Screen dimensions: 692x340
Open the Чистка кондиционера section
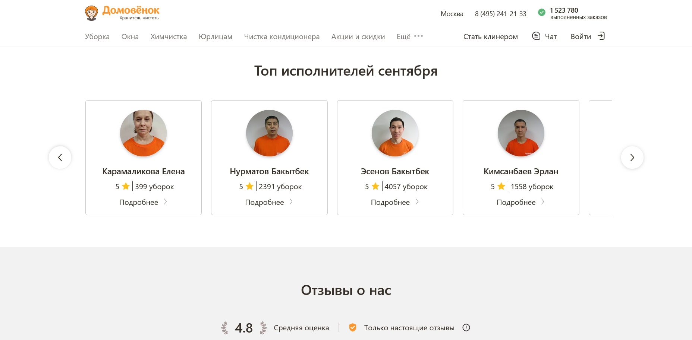(281, 36)
